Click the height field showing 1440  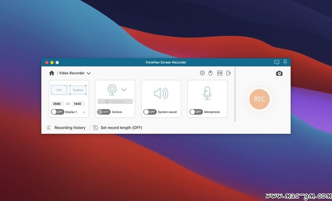click(78, 104)
